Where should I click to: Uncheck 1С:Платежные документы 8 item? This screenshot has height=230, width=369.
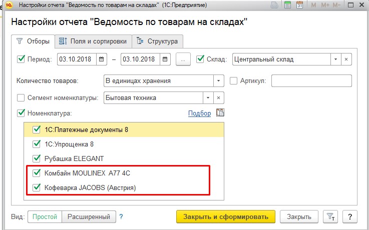(x=37, y=129)
